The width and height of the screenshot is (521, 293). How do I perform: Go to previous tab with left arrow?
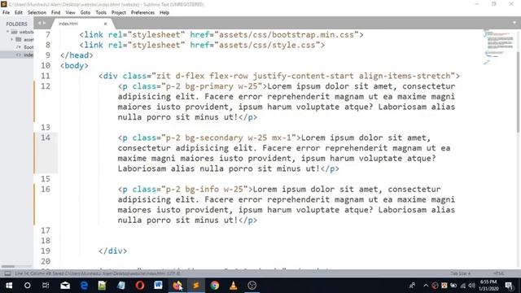coord(39,23)
